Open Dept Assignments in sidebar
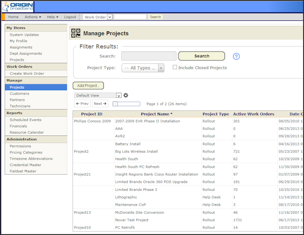304x235 pixels. [x=26, y=54]
